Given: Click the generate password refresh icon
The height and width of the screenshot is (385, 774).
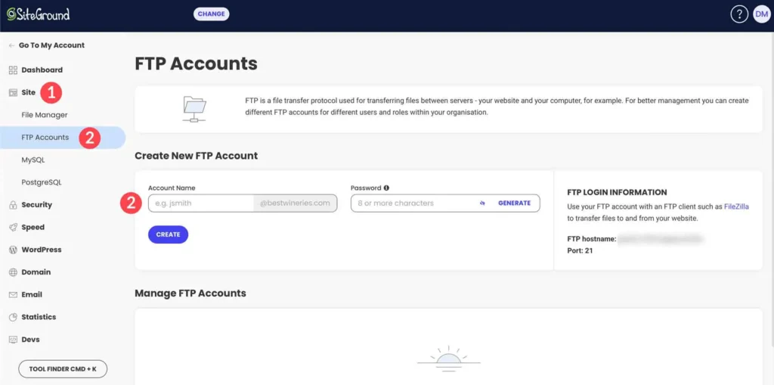Looking at the screenshot, I should 482,203.
